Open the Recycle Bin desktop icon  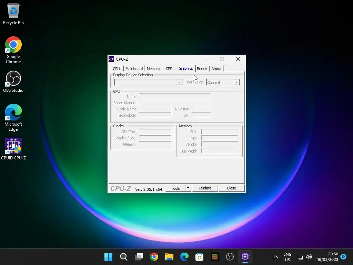point(13,14)
